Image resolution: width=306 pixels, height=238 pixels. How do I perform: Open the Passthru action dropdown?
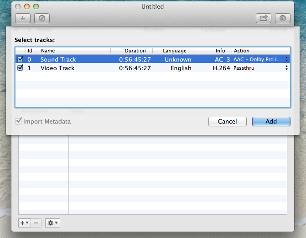tap(260, 68)
